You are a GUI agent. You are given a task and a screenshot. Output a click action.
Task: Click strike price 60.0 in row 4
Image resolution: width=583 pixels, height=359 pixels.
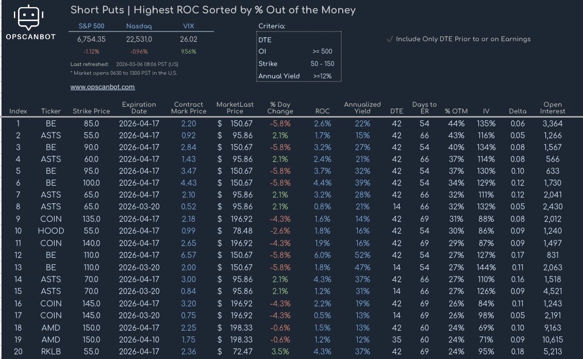click(91, 159)
